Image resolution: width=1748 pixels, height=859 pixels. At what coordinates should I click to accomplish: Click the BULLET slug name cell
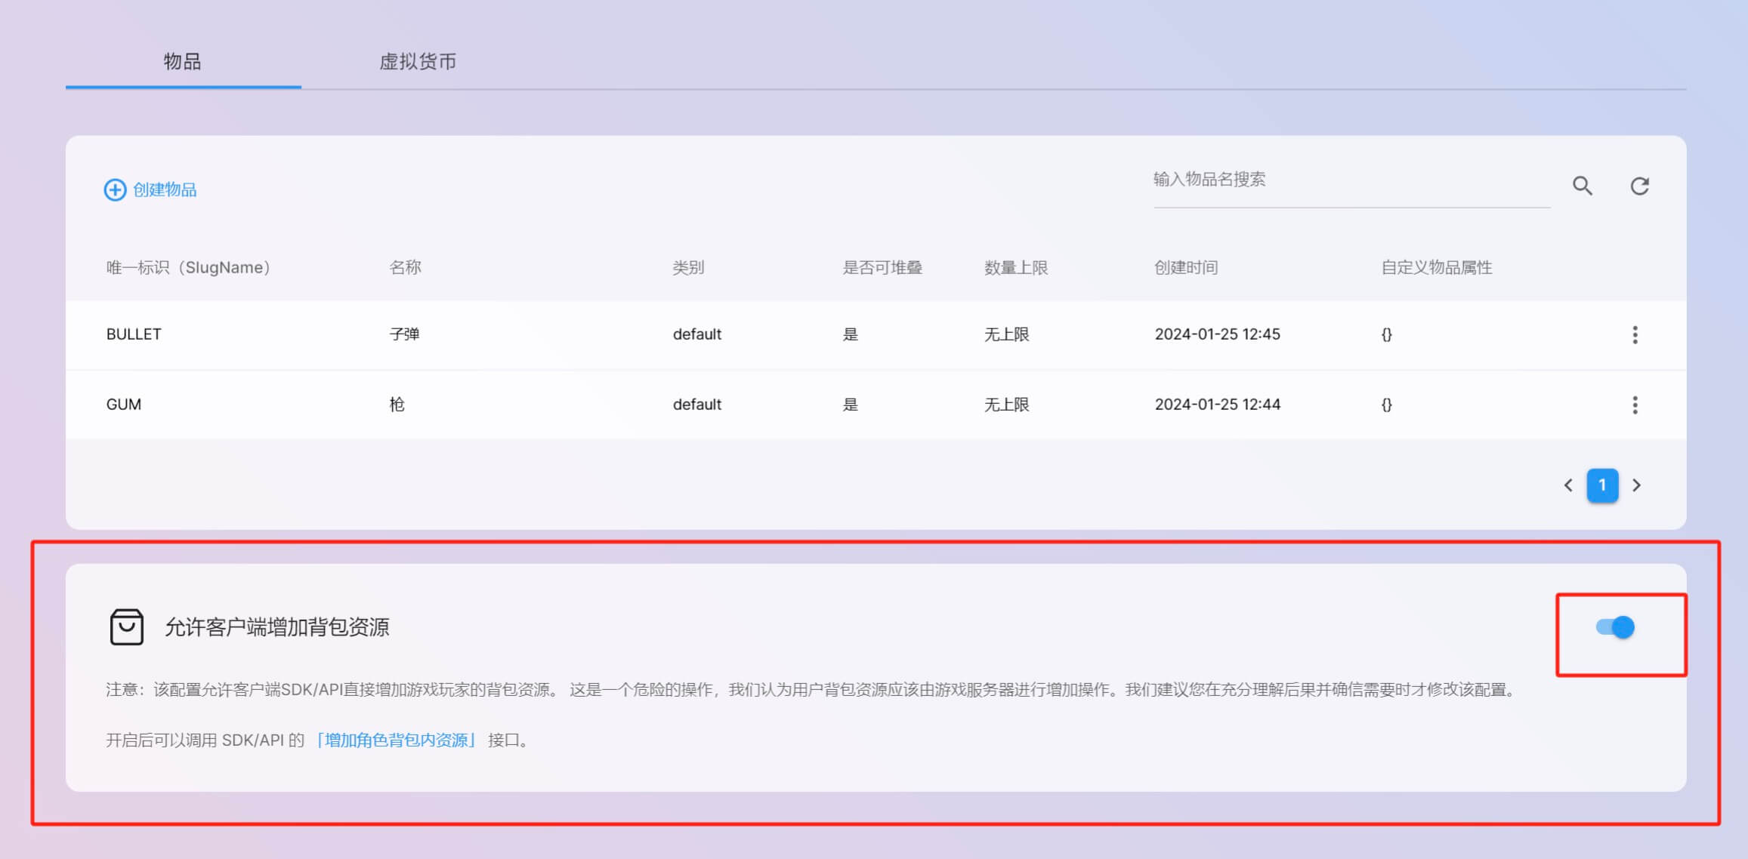click(x=134, y=334)
